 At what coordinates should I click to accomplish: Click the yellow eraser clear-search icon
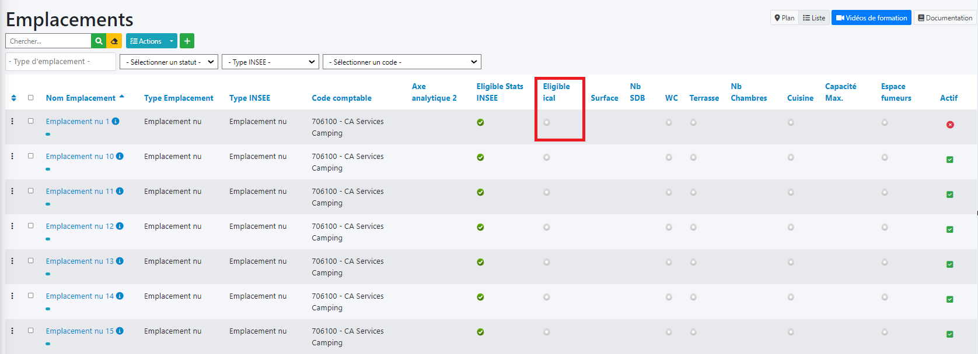[114, 41]
